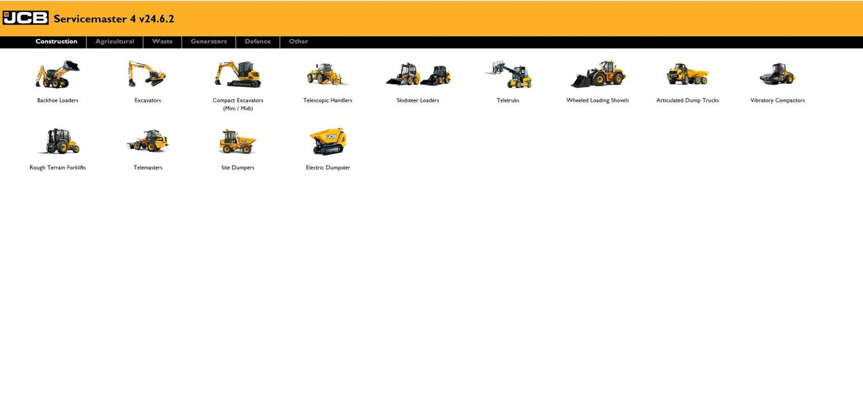Select the Excavators machine icon
The image size is (863, 407).
click(147, 74)
